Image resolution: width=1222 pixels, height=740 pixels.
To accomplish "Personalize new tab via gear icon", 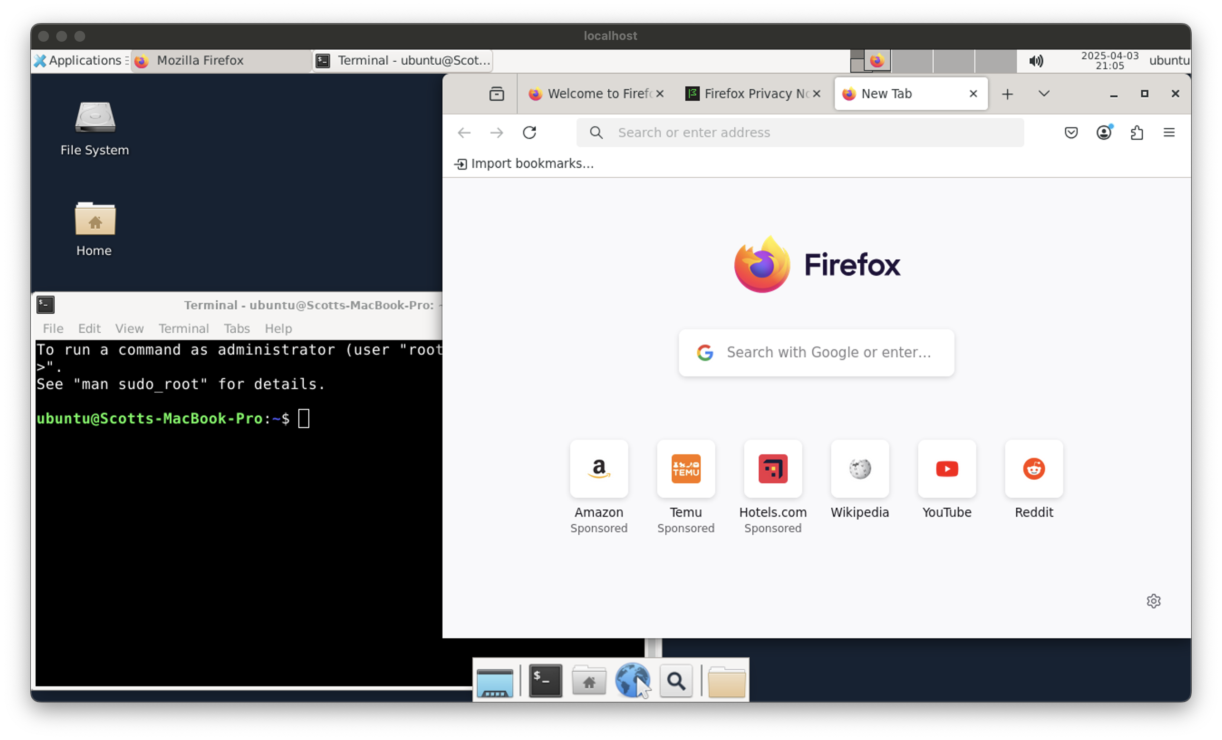I will [x=1154, y=601].
